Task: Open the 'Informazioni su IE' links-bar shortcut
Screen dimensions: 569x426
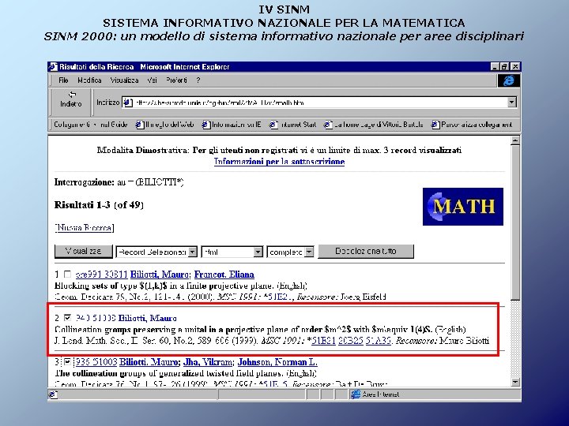Action: click(x=232, y=125)
